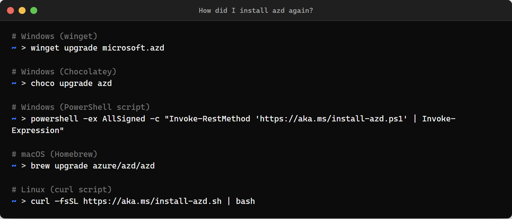Select the tilde prompt next to choco command
512x219 pixels.
click(13, 83)
